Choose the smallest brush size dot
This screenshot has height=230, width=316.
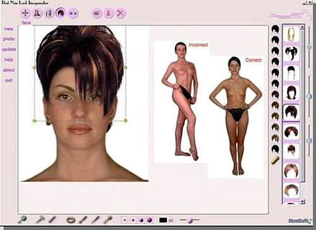point(125,221)
